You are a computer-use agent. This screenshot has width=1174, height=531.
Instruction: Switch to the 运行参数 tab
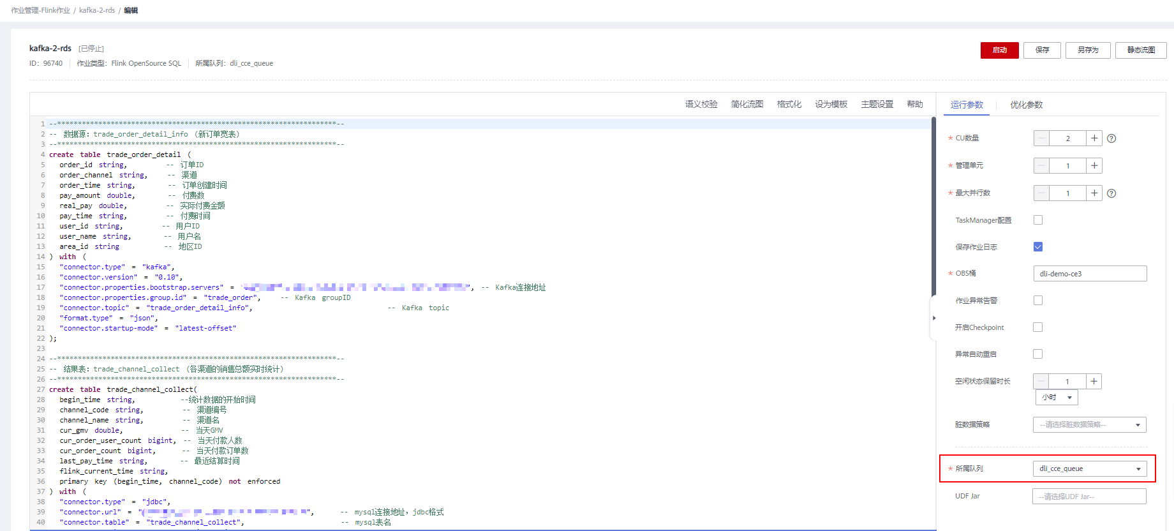pos(967,105)
